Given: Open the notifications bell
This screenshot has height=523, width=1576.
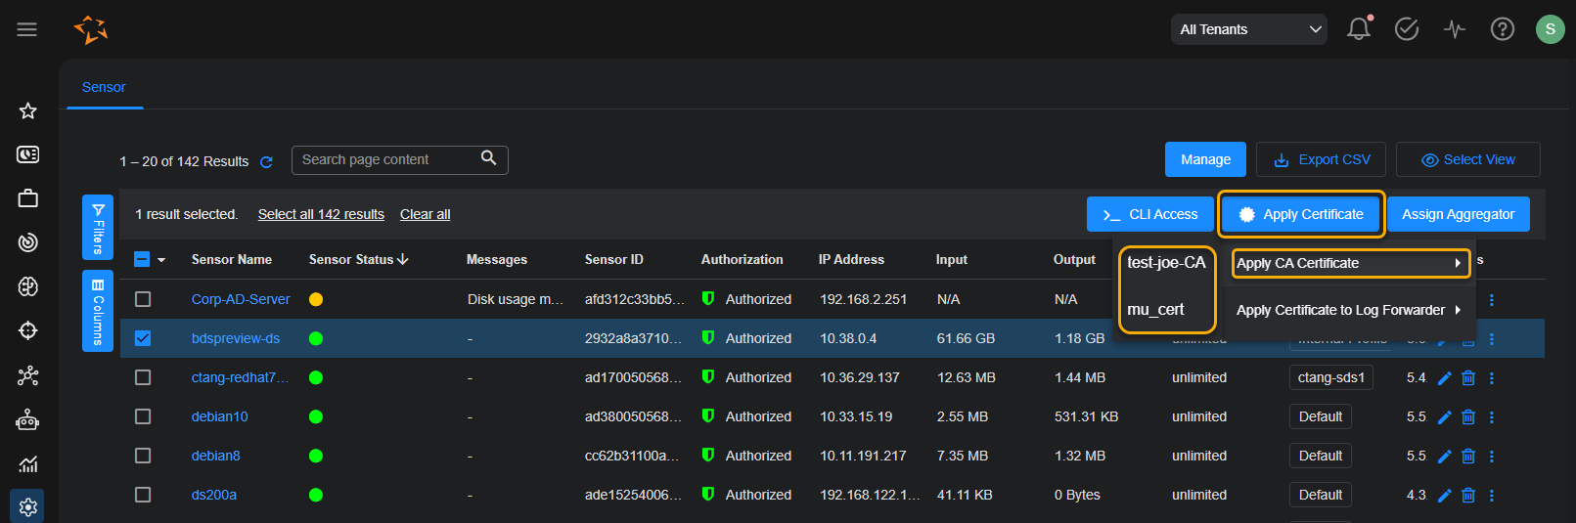Looking at the screenshot, I should pyautogui.click(x=1358, y=29).
